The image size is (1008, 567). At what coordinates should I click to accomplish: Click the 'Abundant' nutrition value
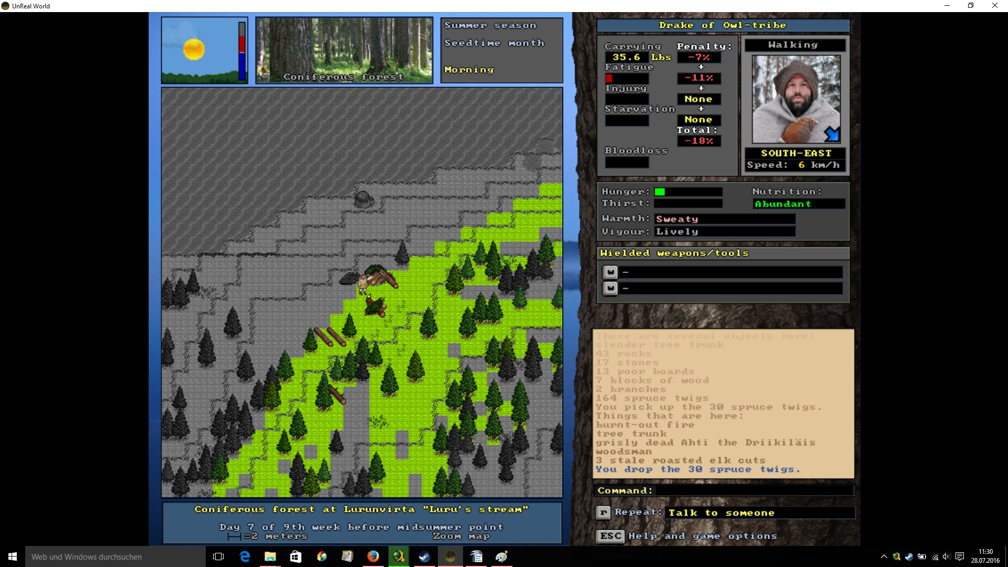pyautogui.click(x=799, y=204)
